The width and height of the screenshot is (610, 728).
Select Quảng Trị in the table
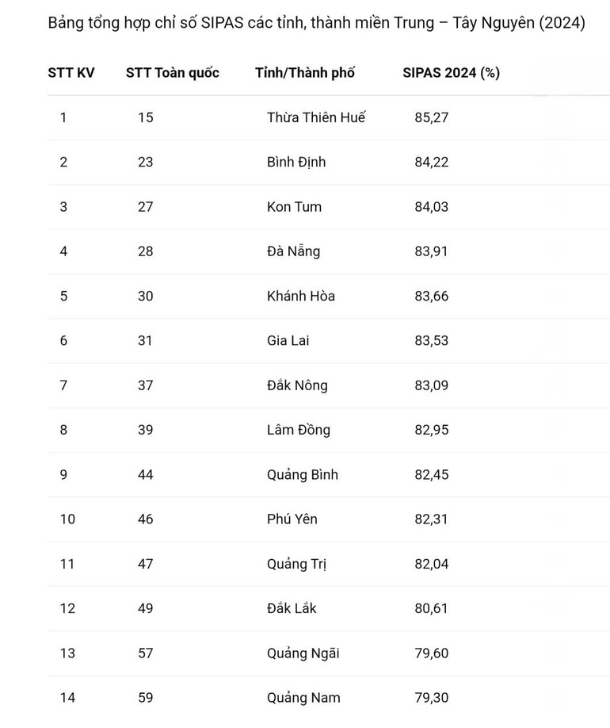(296, 564)
